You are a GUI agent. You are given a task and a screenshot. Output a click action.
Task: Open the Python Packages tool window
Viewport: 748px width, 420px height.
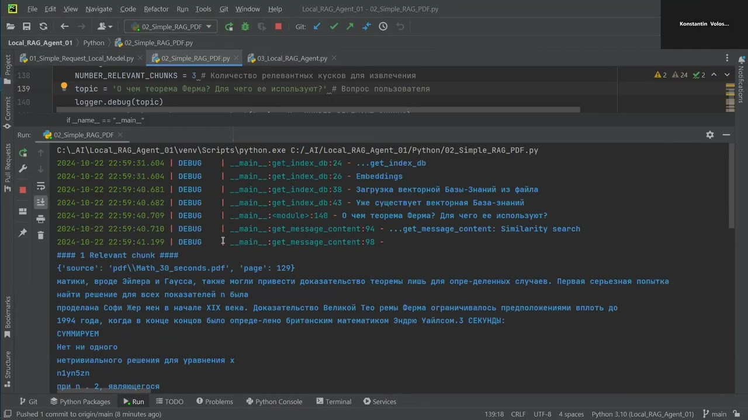point(80,401)
